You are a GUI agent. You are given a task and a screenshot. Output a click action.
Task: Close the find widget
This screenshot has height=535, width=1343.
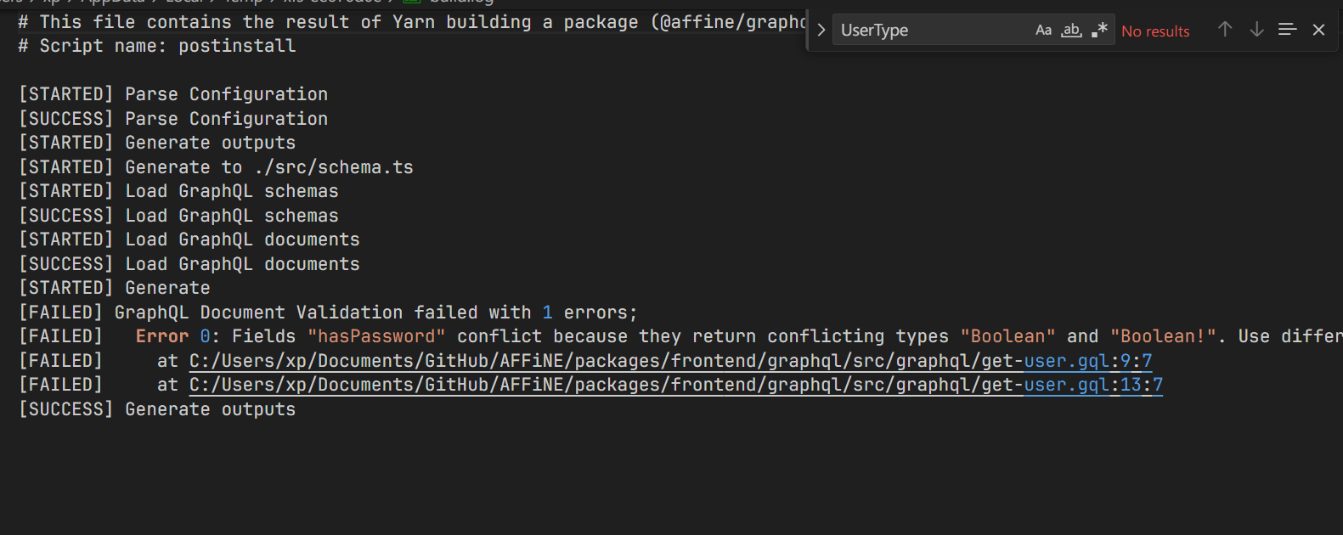tap(1318, 30)
